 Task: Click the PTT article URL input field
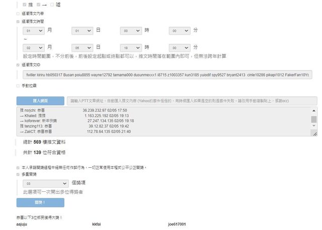pyautogui.click(x=192, y=100)
